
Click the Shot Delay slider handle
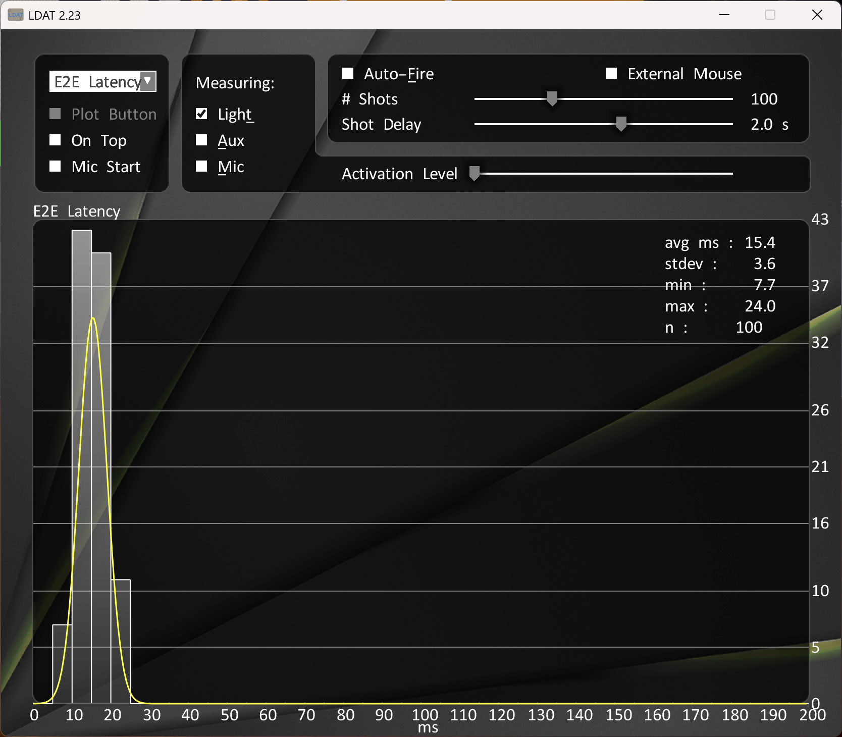pyautogui.click(x=621, y=124)
